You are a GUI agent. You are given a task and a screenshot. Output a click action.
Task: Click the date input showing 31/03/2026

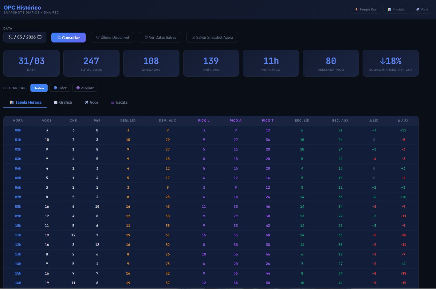(x=25, y=37)
